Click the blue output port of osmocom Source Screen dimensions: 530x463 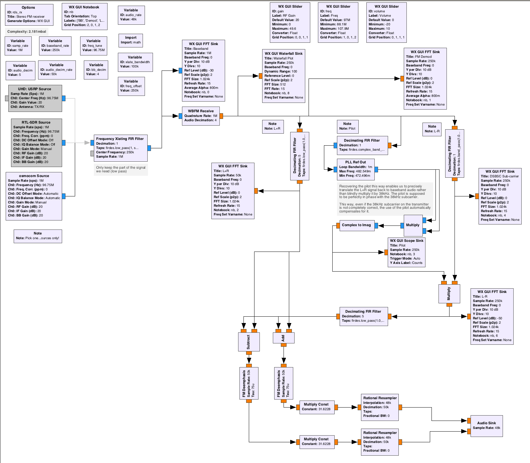coord(63,196)
